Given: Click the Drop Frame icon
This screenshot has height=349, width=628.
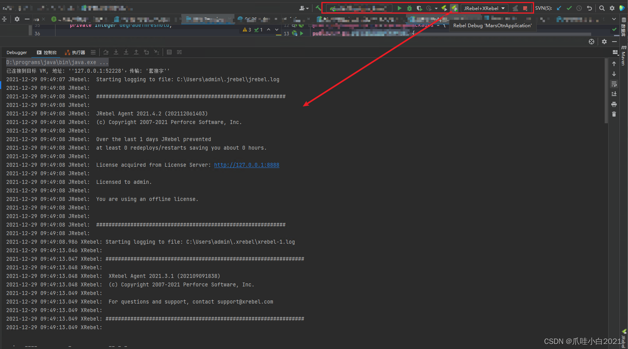Looking at the screenshot, I should (146, 52).
